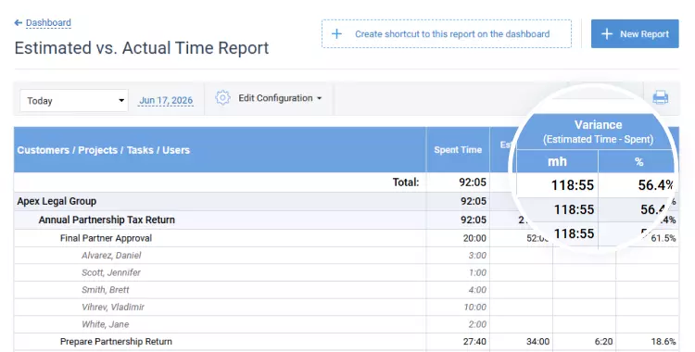Click the back arrow next to Dashboard
This screenshot has width=695, height=352.
[x=19, y=22]
